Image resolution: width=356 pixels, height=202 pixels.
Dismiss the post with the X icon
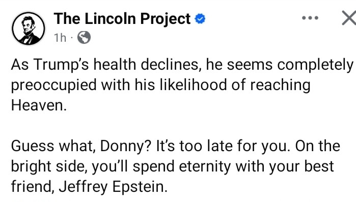click(349, 18)
